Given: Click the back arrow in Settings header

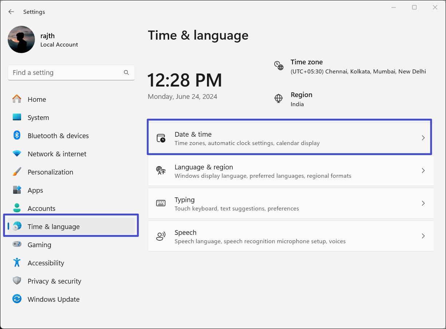Looking at the screenshot, I should [11, 12].
